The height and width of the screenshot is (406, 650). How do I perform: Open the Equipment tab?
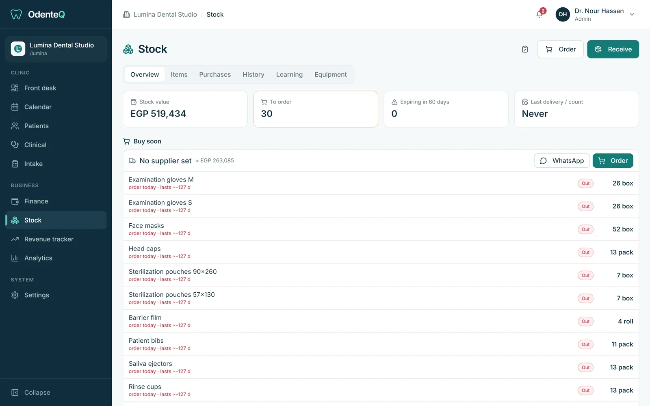click(331, 75)
